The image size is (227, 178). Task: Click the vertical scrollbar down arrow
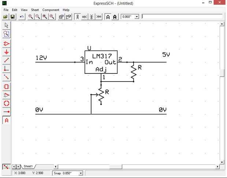(222, 162)
